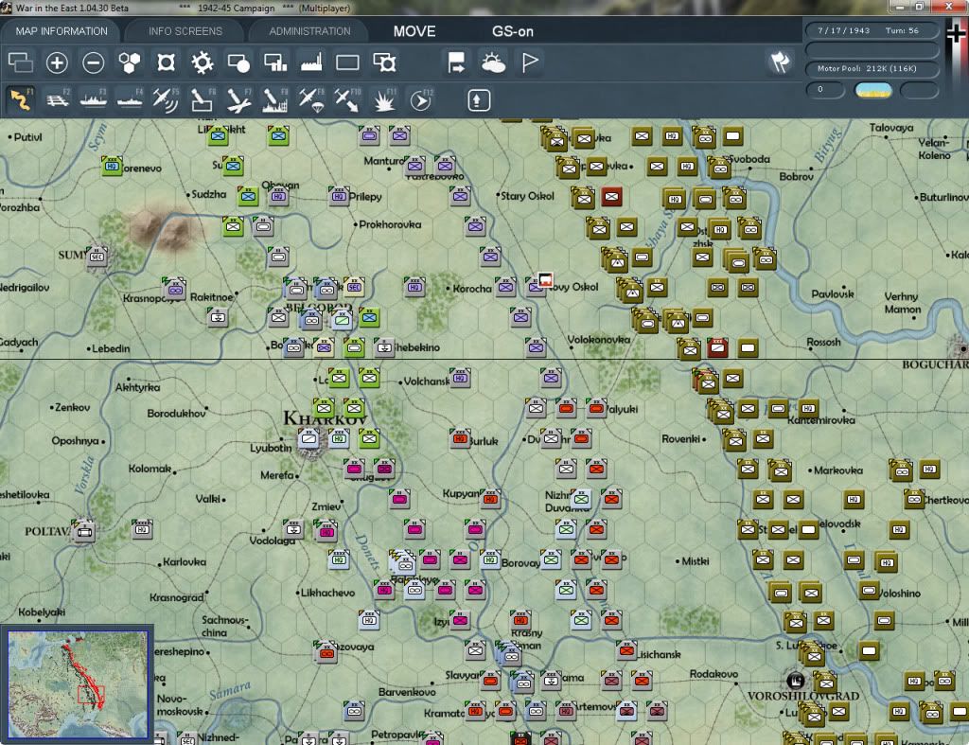Click the rectangle with bar chart icon

[x=275, y=62]
